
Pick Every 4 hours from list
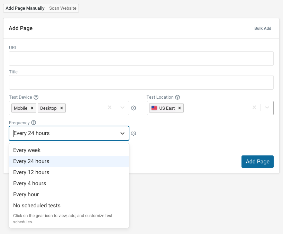(x=30, y=183)
